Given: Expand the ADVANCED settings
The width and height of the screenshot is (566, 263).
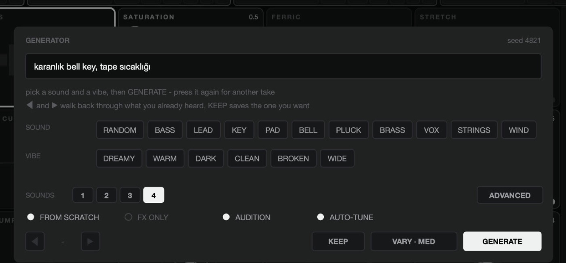Looking at the screenshot, I should point(510,195).
